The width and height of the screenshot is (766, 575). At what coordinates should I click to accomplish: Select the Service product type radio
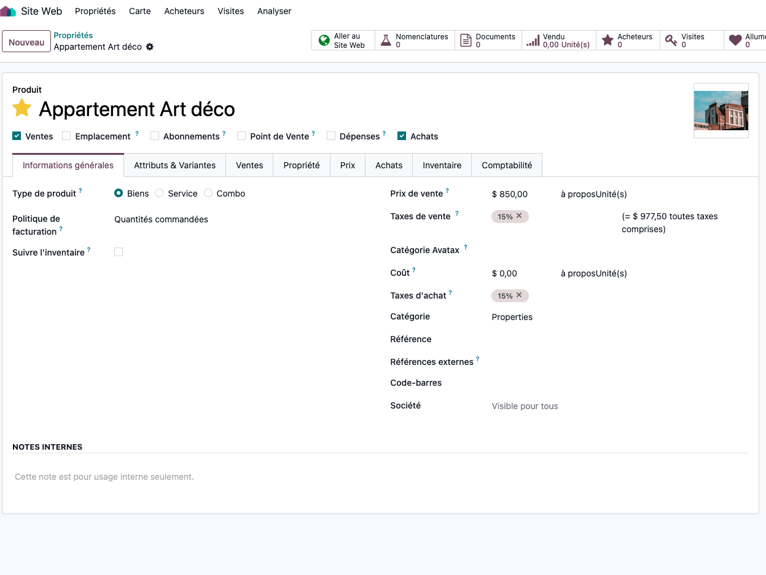159,194
